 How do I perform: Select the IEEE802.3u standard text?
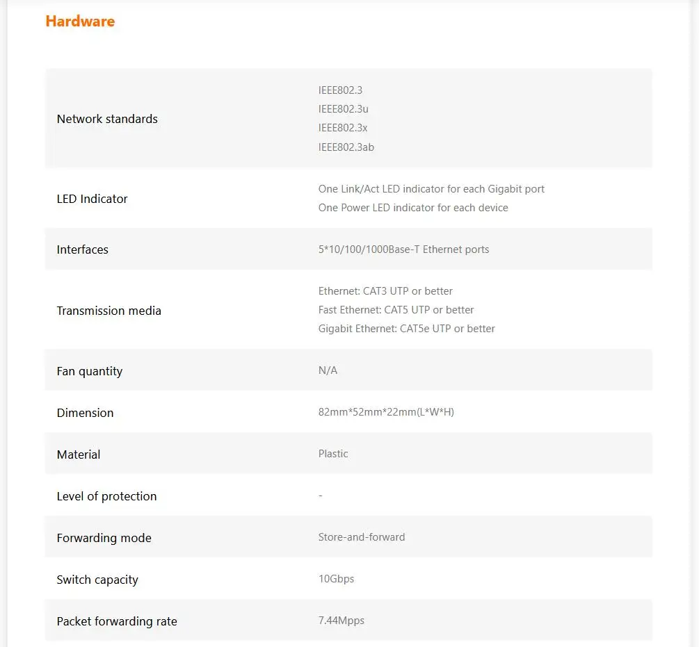click(344, 109)
